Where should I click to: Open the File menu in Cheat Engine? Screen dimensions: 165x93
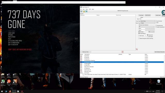coord(81,9)
